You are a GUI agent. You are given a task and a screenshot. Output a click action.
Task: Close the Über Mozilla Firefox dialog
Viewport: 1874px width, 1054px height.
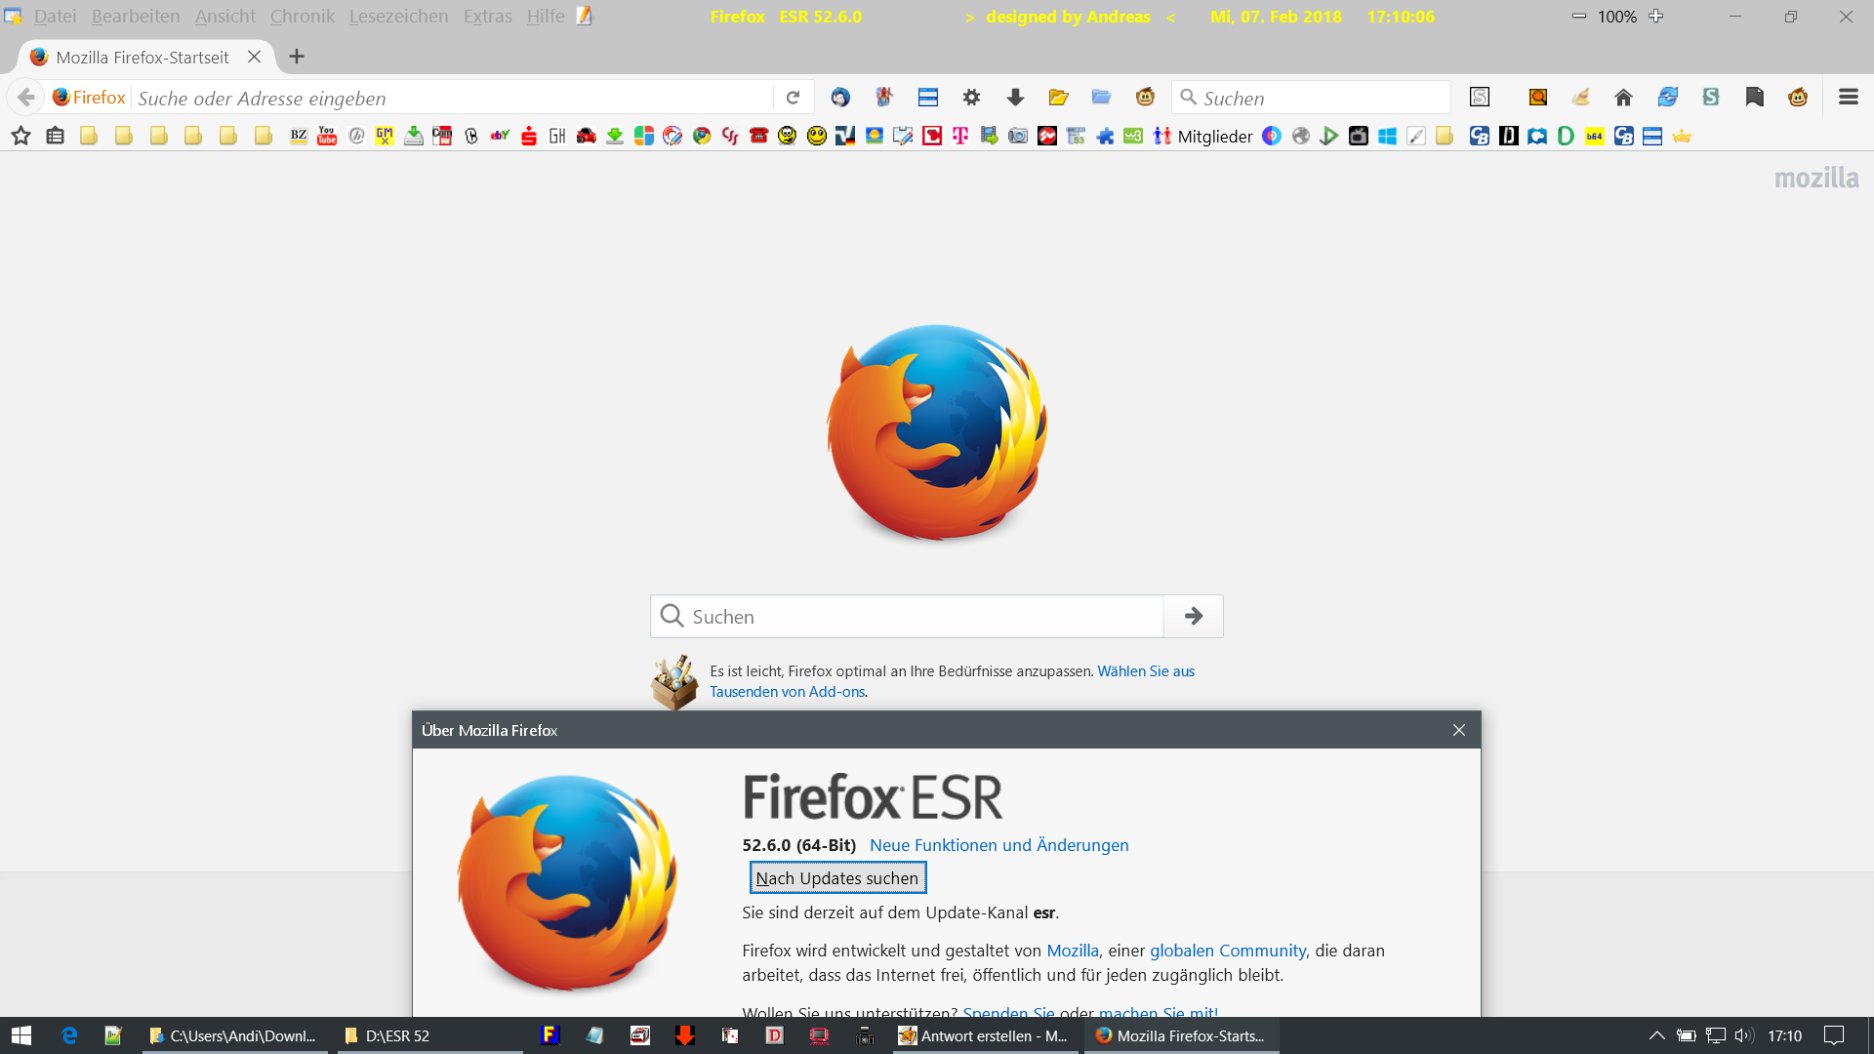coord(1459,730)
